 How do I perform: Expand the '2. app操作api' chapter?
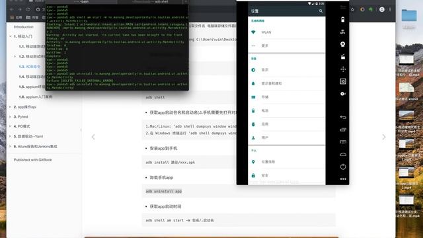11,107
